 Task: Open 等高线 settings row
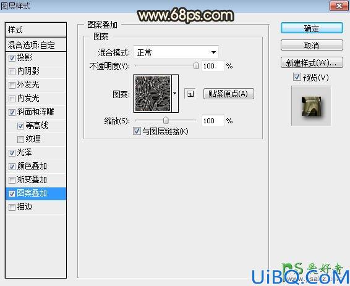36,126
